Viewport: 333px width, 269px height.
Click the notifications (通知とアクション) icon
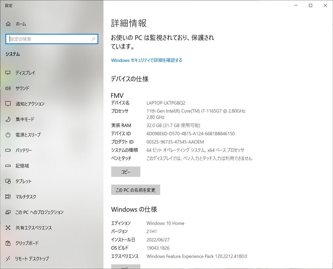coord(8,104)
